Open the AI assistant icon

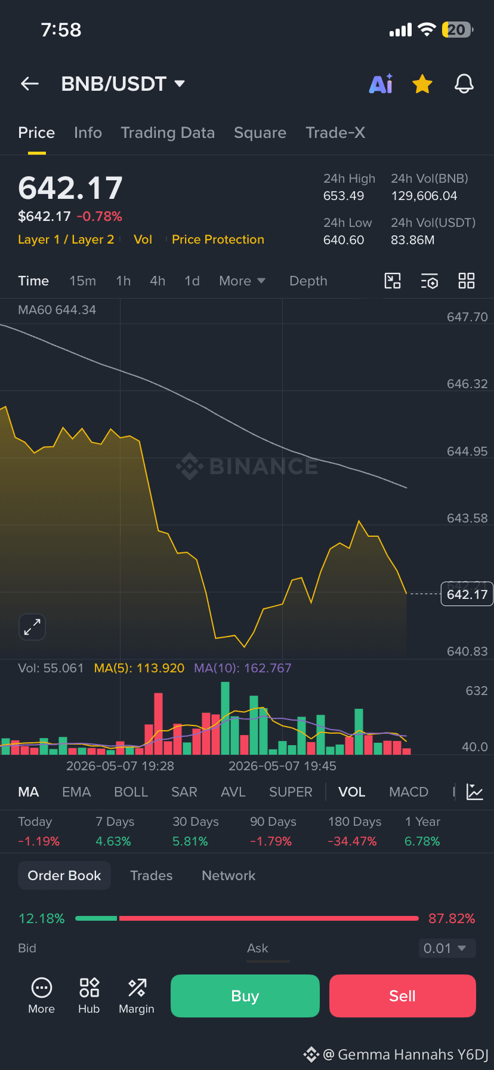pos(381,84)
